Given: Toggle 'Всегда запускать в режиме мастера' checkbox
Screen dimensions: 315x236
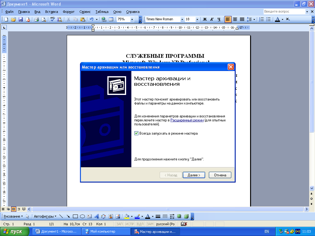Looking at the screenshot, I should (136, 133).
